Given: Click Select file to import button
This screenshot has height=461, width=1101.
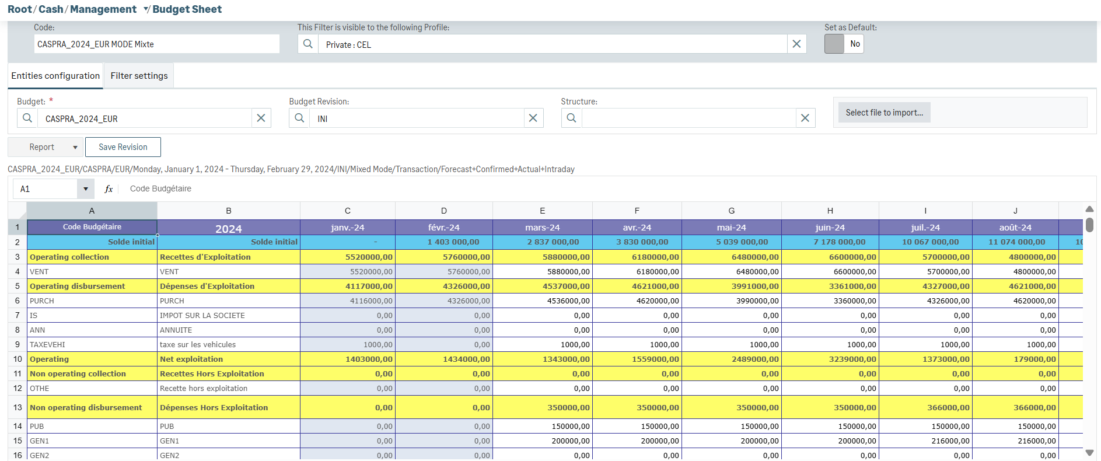Looking at the screenshot, I should [x=884, y=113].
